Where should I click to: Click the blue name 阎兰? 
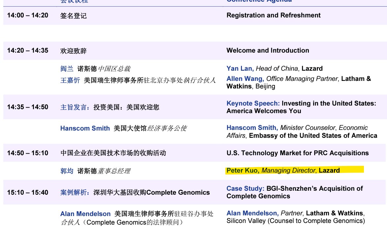67,69
